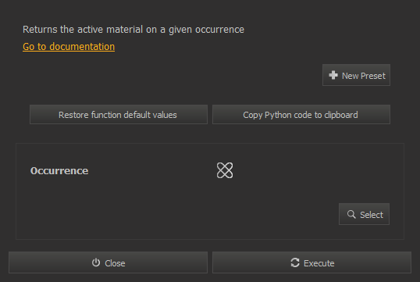This screenshot has width=420, height=282.
Task: Restore function default values
Action: pyautogui.click(x=119, y=115)
